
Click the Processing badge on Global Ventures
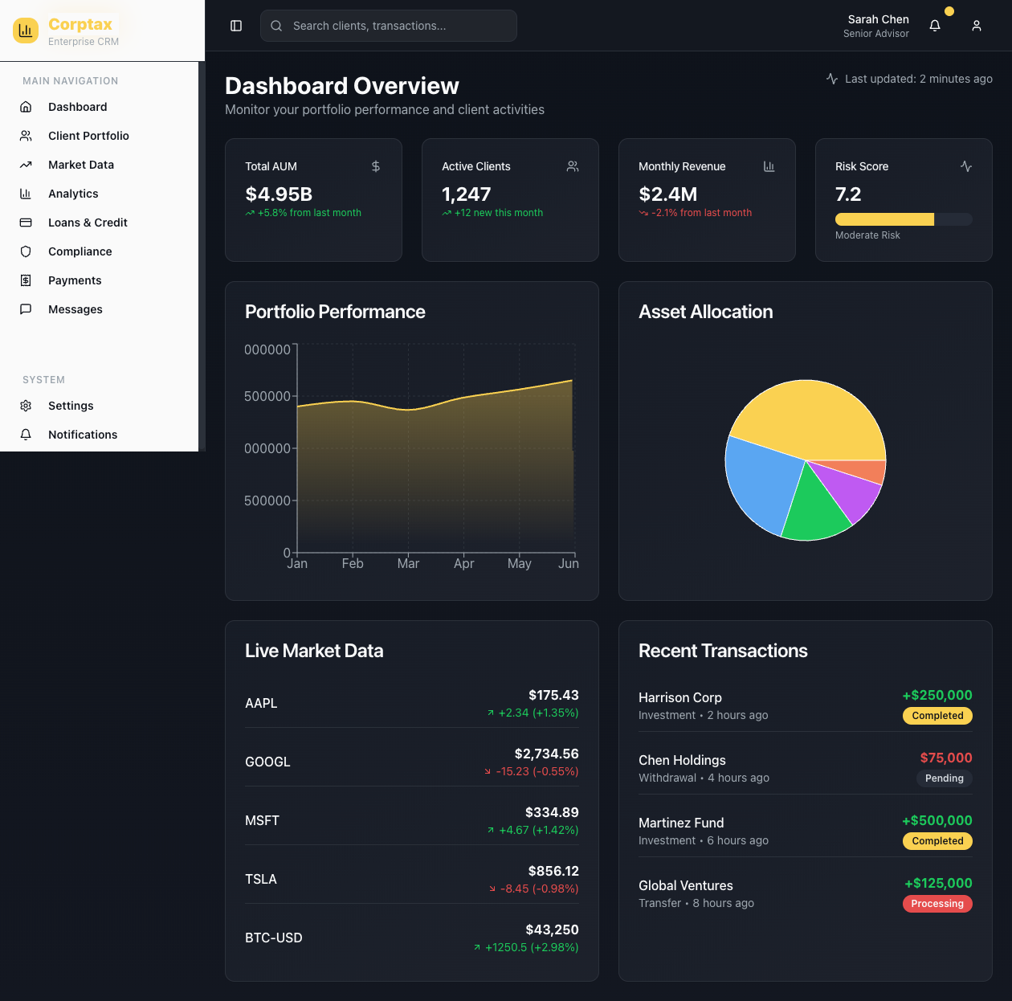(937, 904)
